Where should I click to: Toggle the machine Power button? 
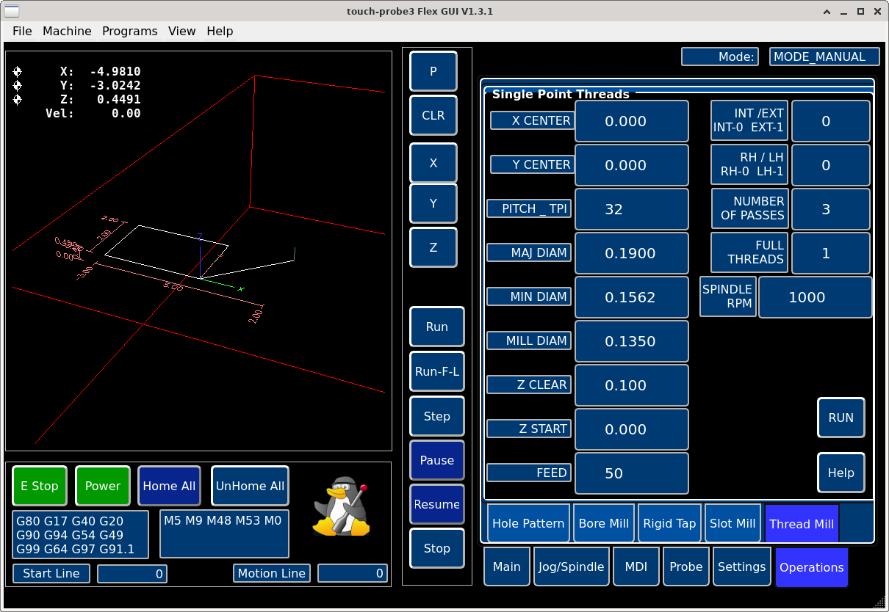(x=103, y=486)
